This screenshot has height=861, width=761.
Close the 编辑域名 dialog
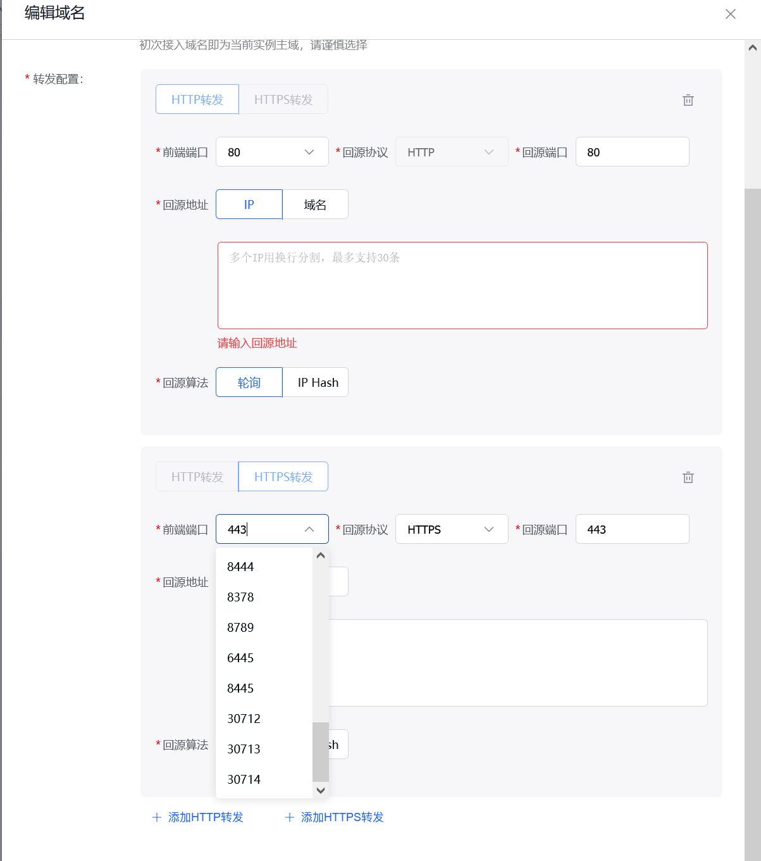[x=730, y=14]
